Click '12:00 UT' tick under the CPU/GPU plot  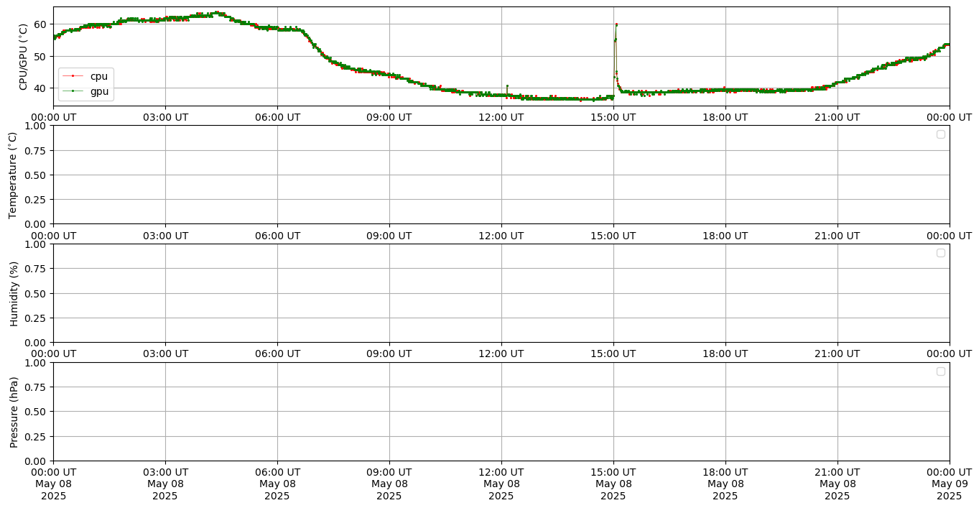click(x=501, y=117)
